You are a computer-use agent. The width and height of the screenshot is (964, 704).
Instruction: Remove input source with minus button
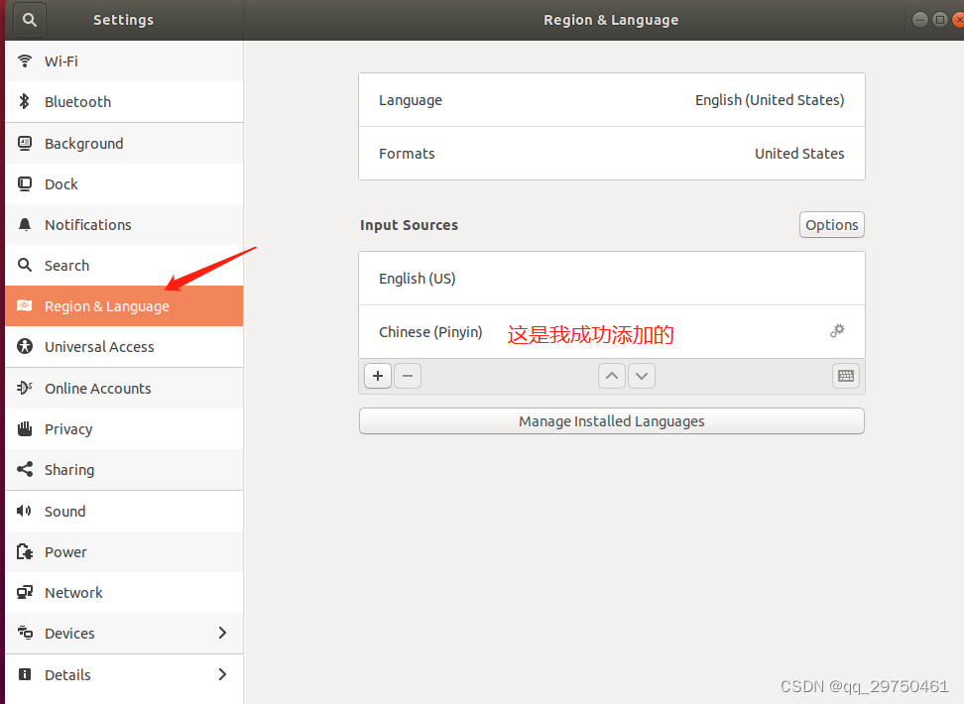(408, 376)
